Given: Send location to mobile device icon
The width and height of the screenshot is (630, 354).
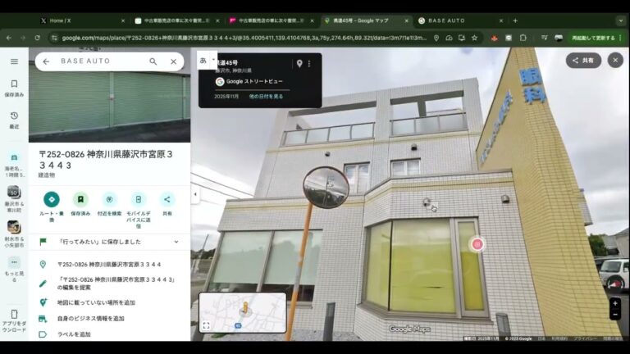Looking at the screenshot, I should (139, 199).
